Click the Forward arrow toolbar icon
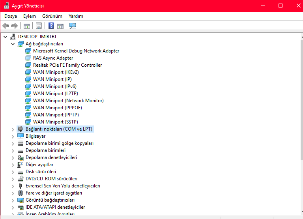The image size is (303, 219). coord(15,26)
